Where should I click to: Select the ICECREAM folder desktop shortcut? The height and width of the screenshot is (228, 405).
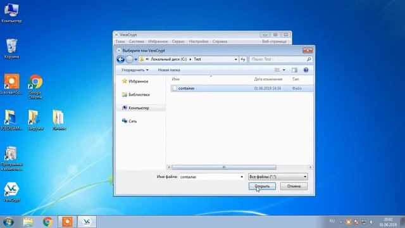pos(11,120)
